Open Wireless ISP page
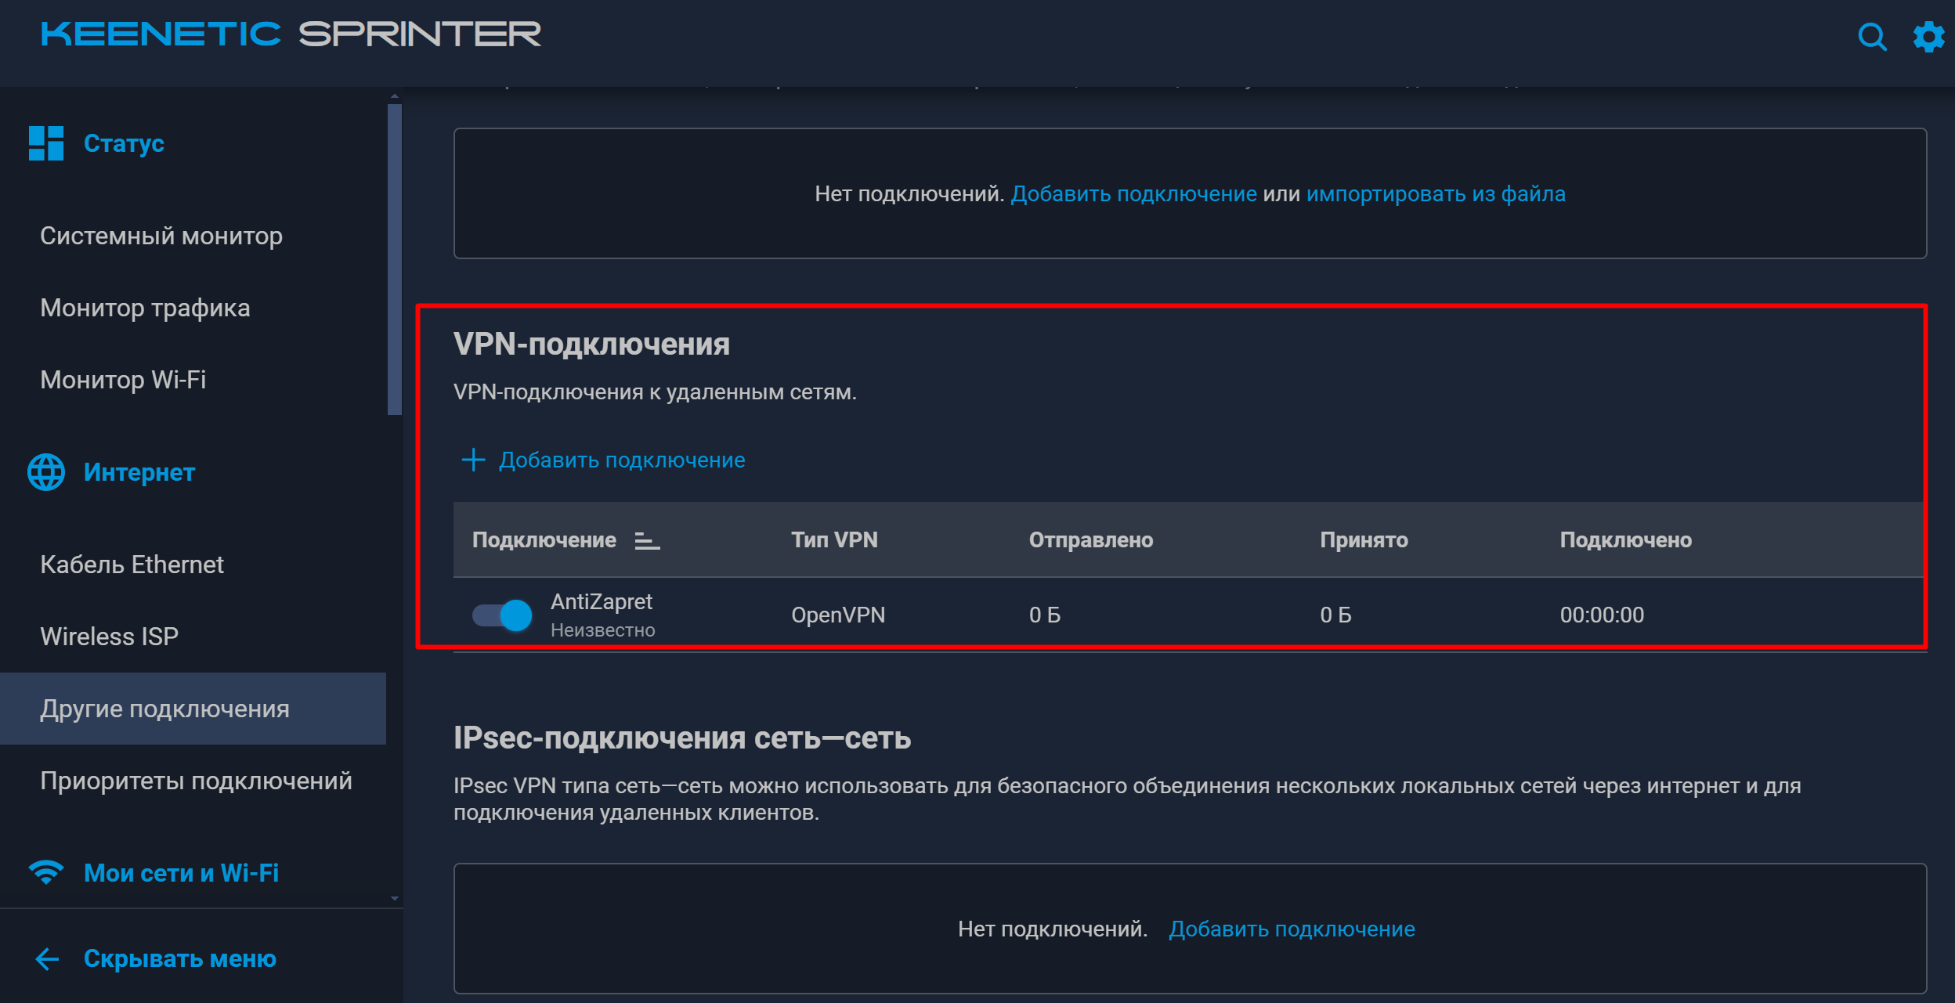Image resolution: width=1955 pixels, height=1003 pixels. click(x=109, y=637)
